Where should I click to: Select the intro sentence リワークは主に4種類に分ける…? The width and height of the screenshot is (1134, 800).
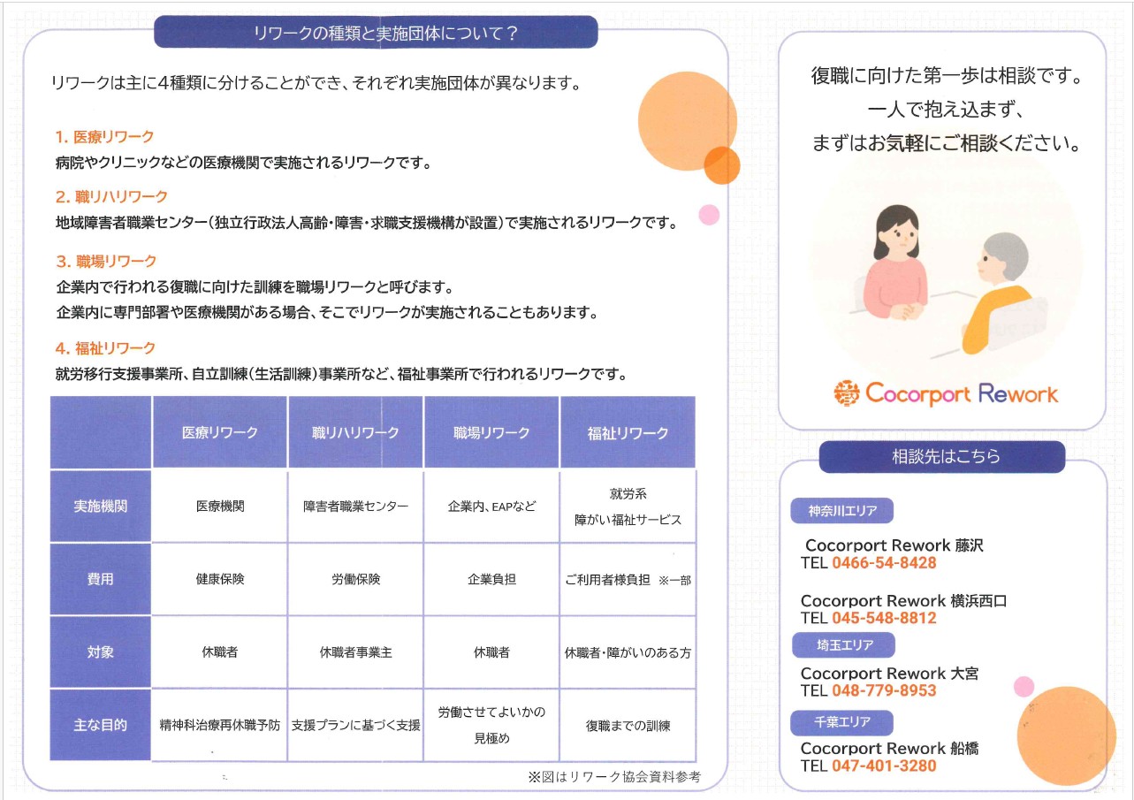[316, 85]
